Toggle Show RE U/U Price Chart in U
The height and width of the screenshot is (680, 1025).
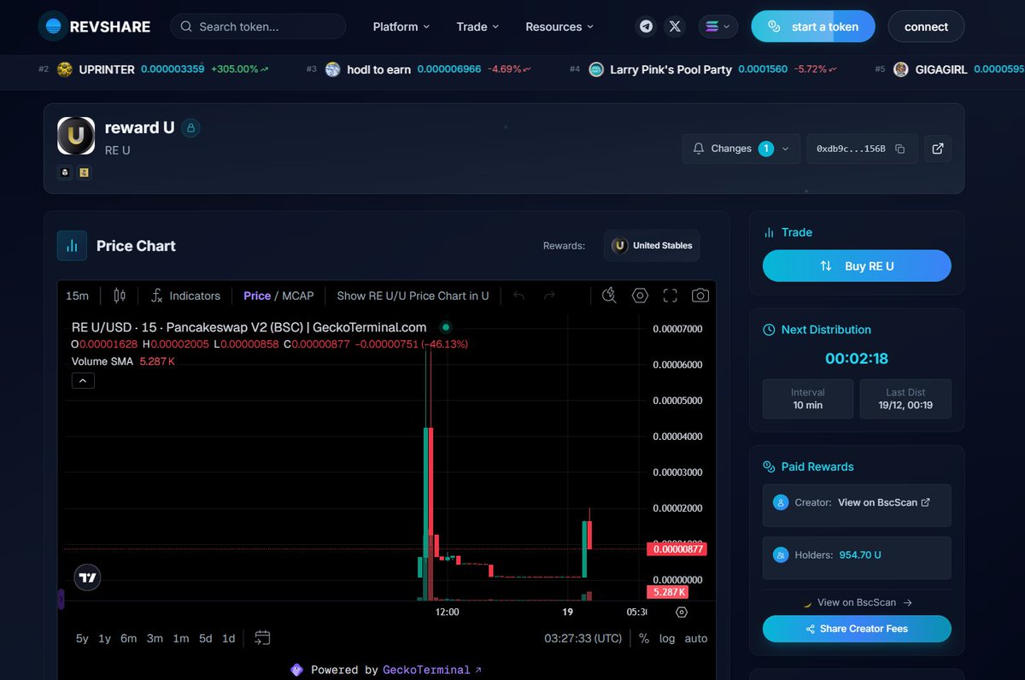(x=413, y=296)
